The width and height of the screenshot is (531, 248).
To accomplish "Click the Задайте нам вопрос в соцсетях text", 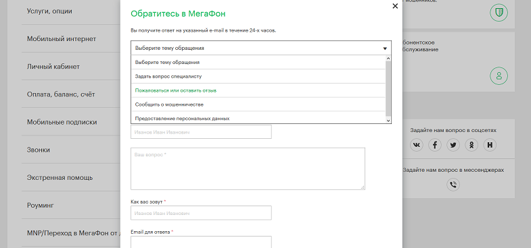I will coord(453,130).
